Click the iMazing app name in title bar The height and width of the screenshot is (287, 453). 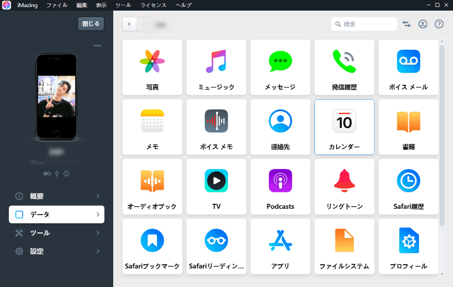point(27,5)
